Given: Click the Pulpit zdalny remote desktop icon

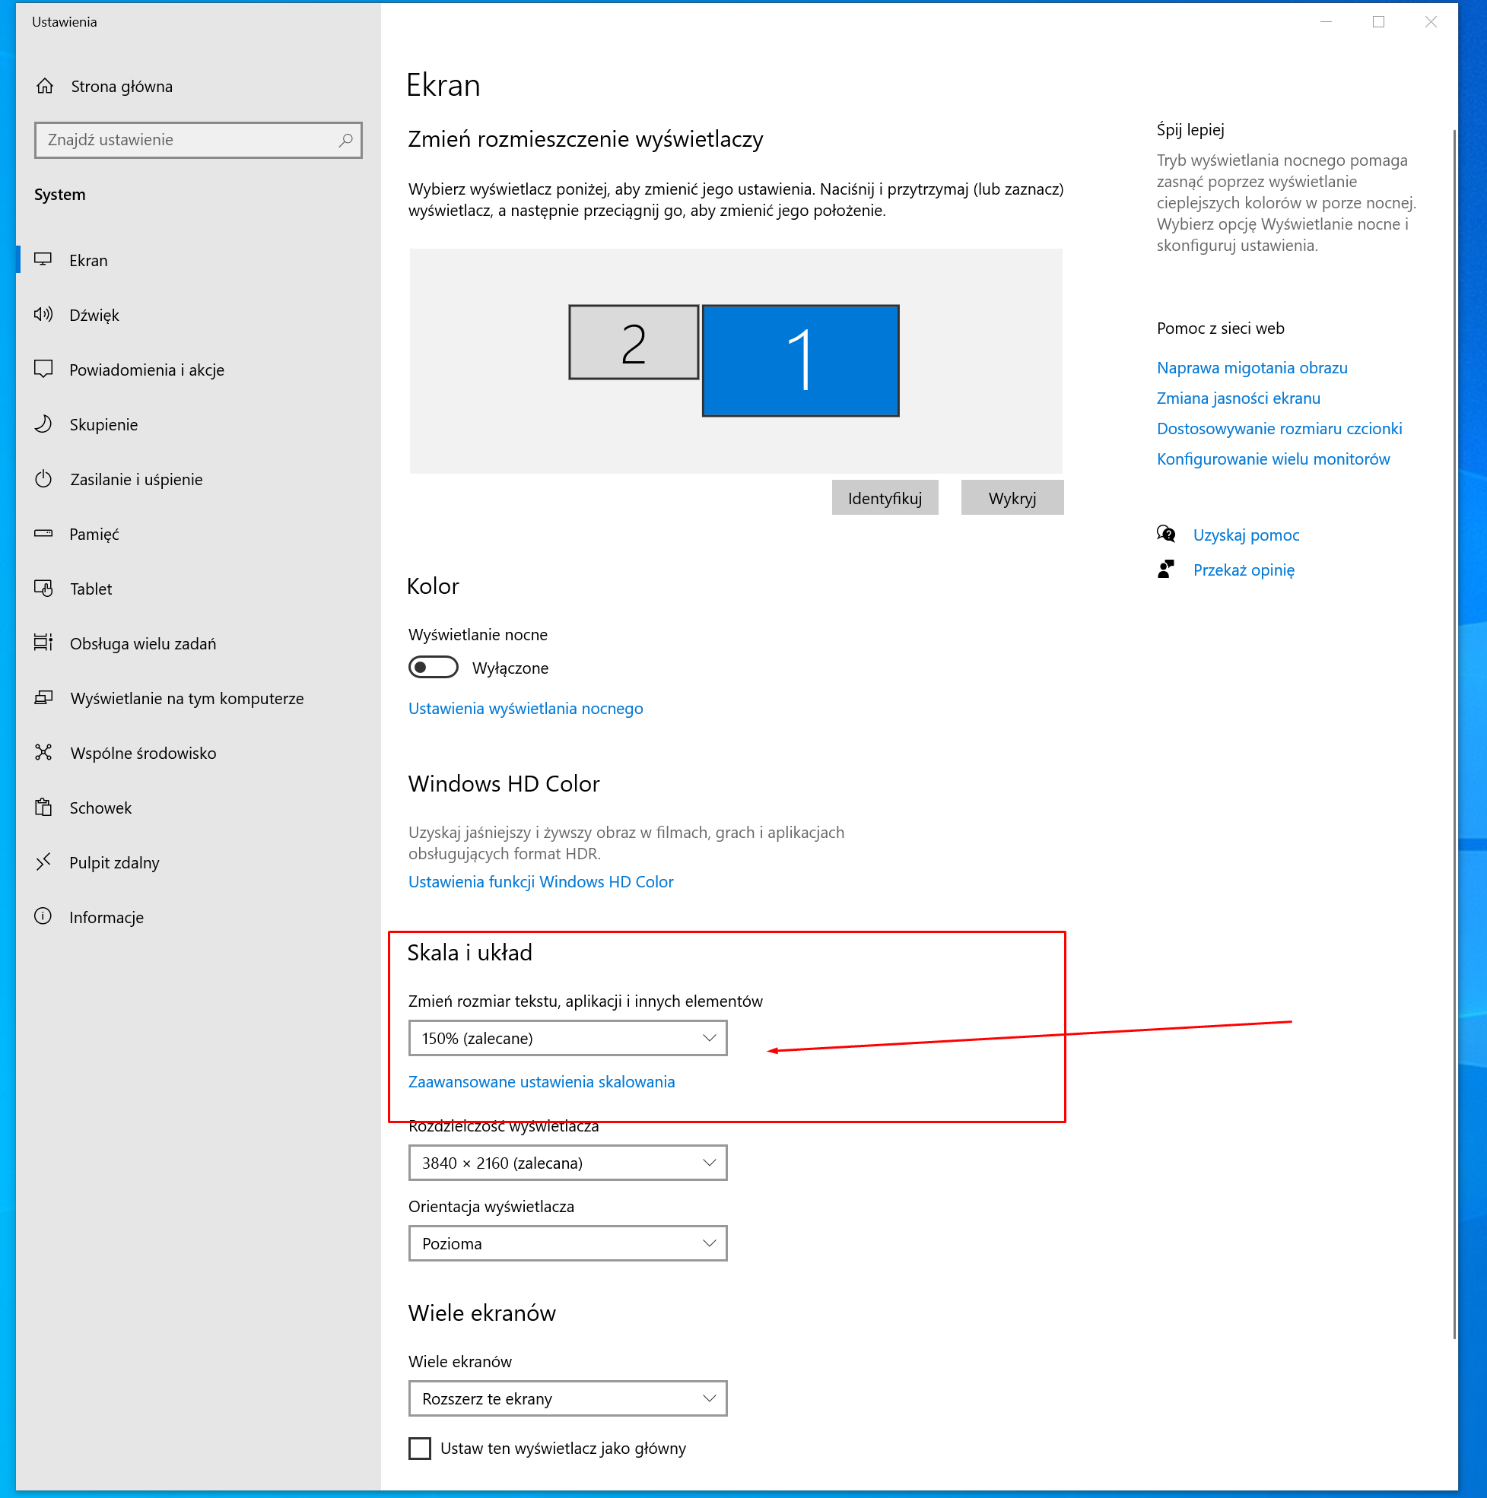Looking at the screenshot, I should click(x=43, y=862).
